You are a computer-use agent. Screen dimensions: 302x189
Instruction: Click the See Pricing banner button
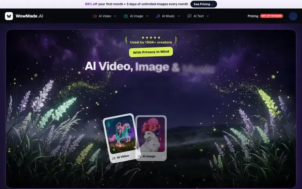tap(203, 4)
